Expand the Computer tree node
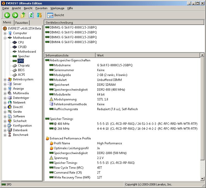 pos(5,33)
